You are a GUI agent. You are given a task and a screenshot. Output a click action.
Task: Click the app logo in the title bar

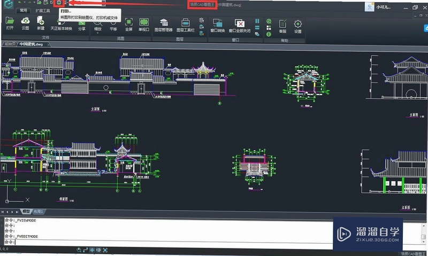[x=8, y=4]
